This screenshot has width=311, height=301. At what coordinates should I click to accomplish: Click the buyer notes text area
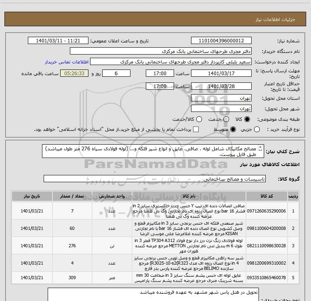pyautogui.click(x=153, y=295)
